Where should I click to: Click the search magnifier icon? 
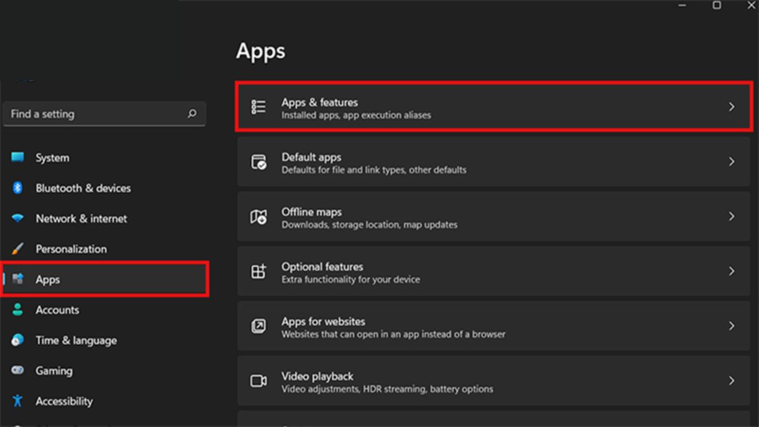point(192,114)
